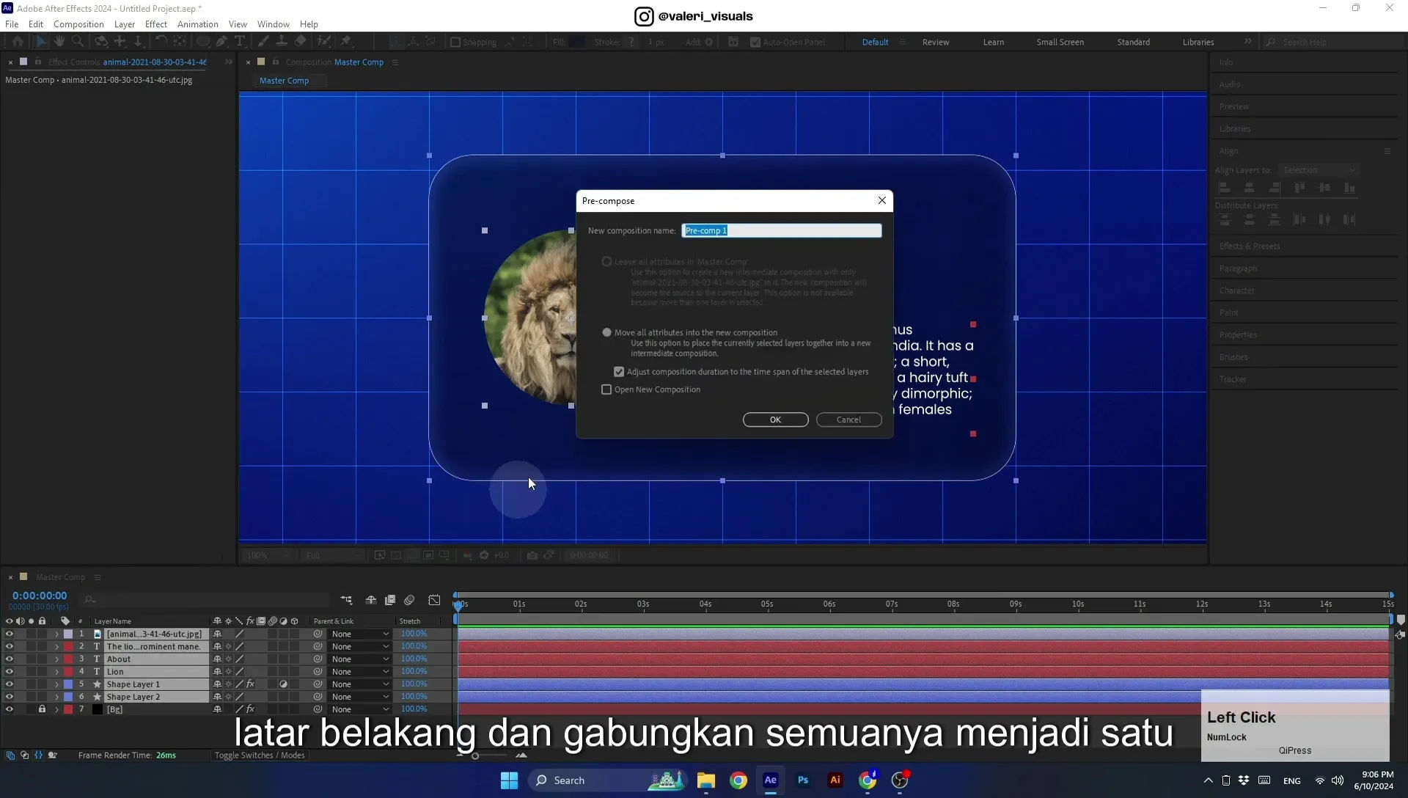Image resolution: width=1408 pixels, height=798 pixels.
Task: Open the Composition menu
Action: [x=78, y=24]
